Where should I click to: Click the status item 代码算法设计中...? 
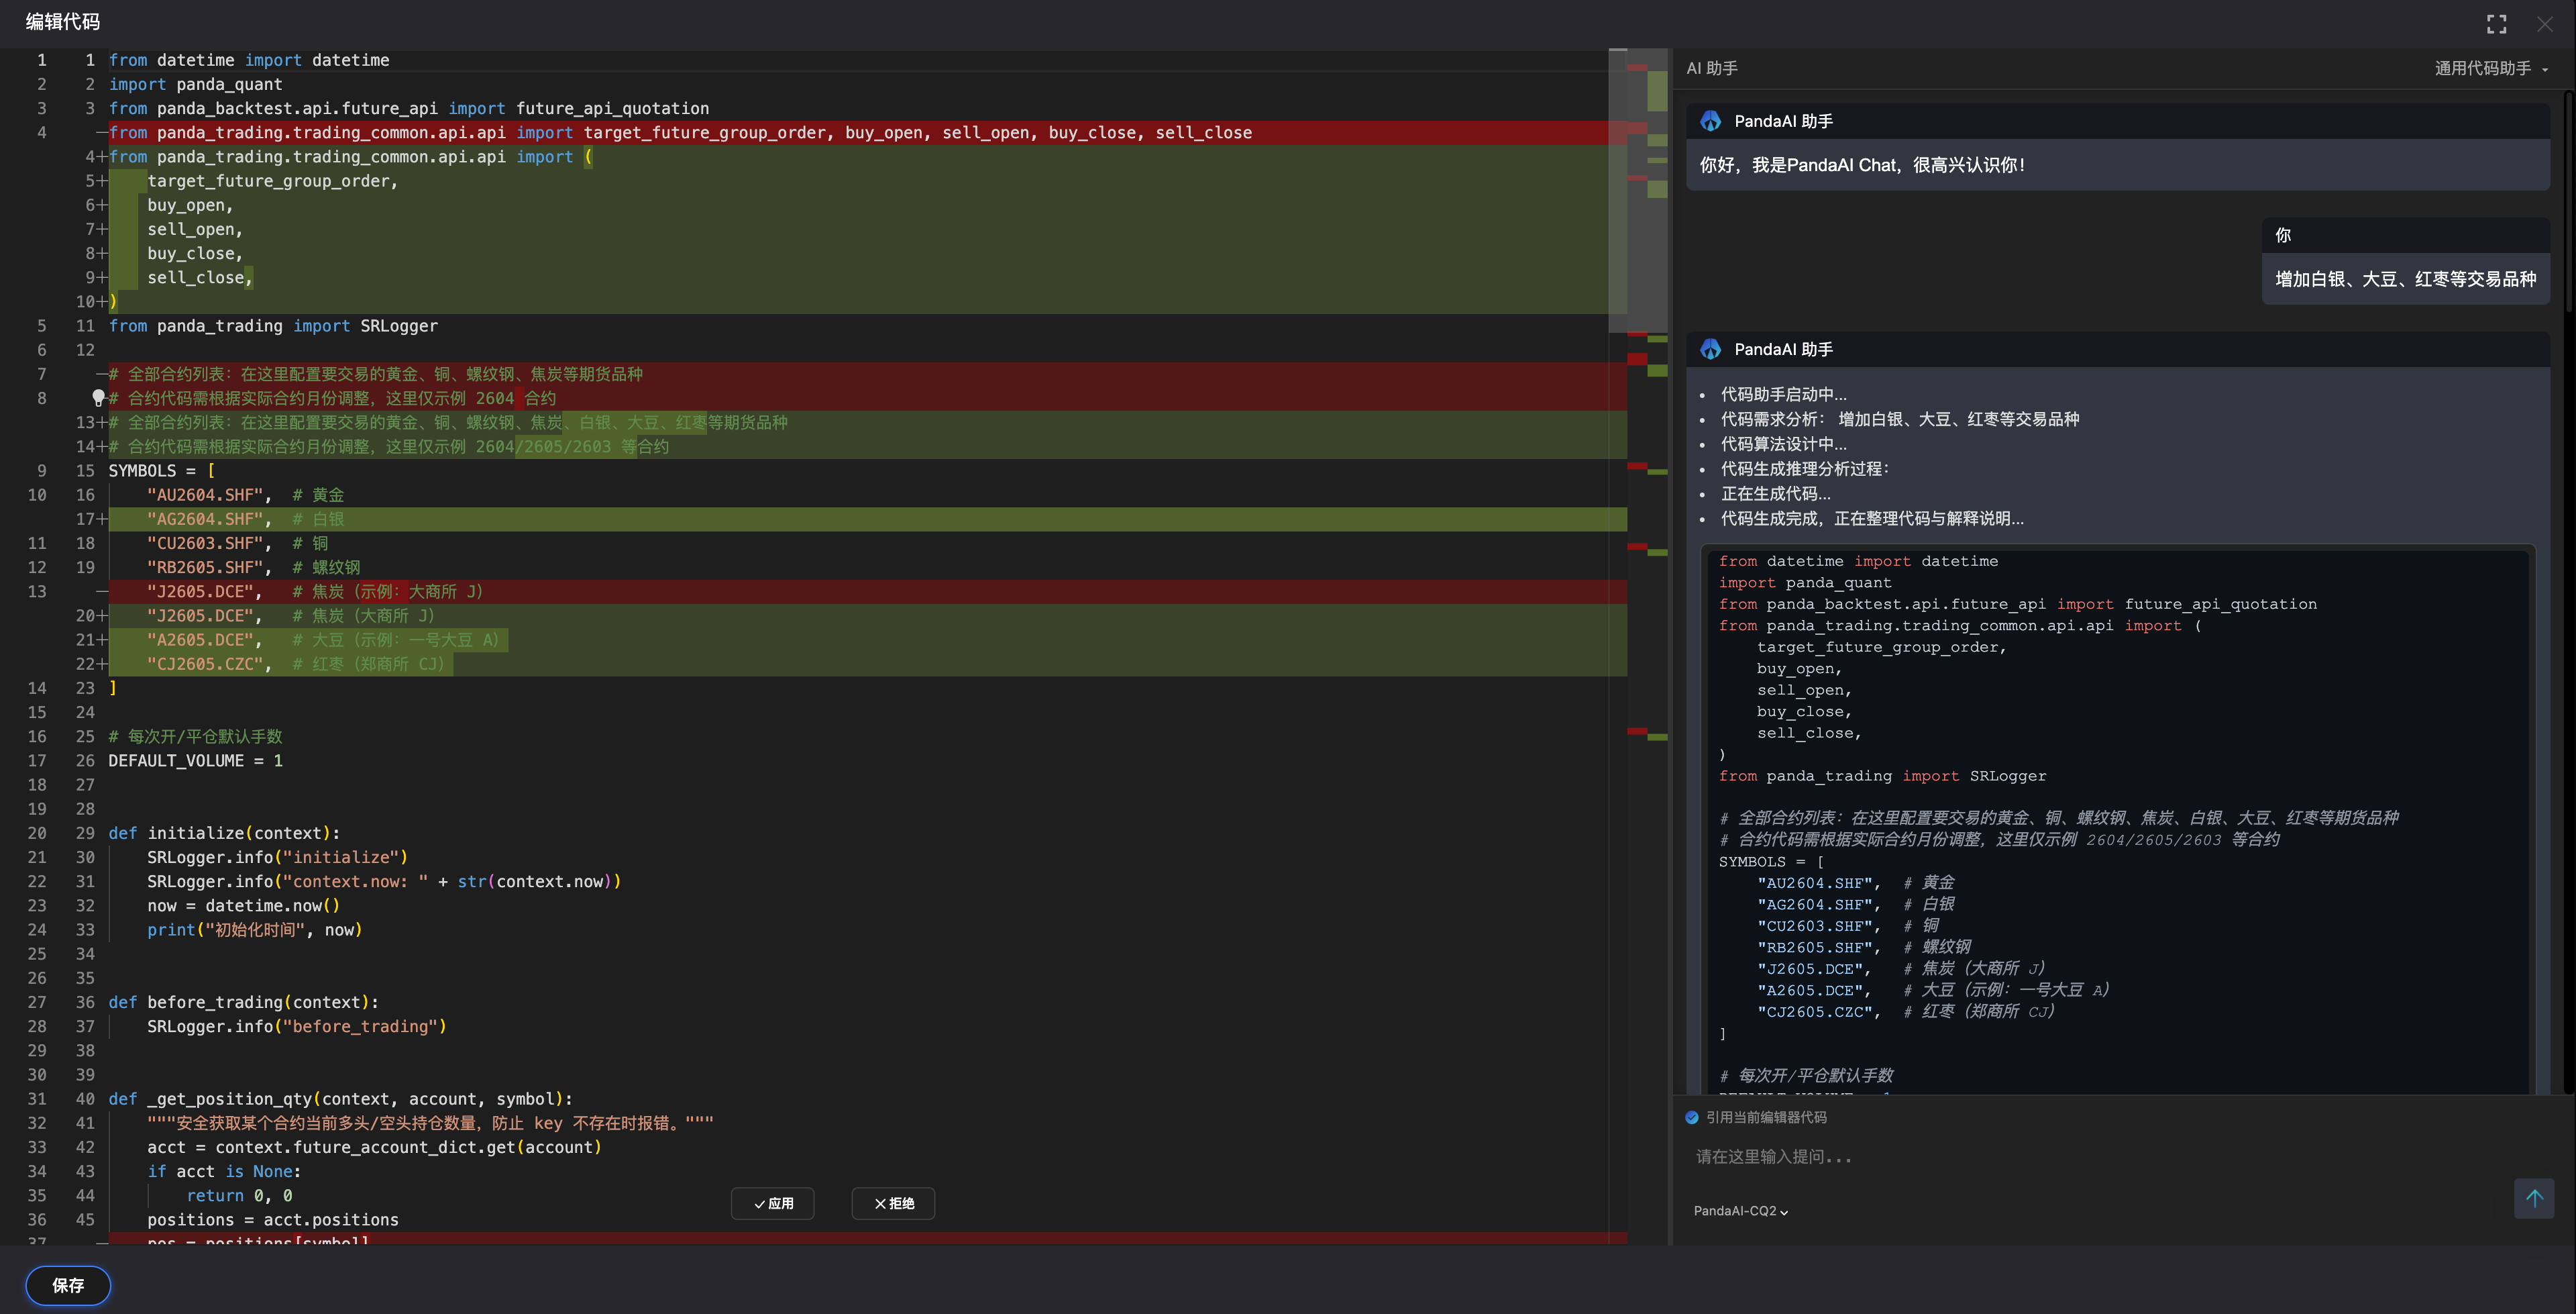tap(1783, 444)
